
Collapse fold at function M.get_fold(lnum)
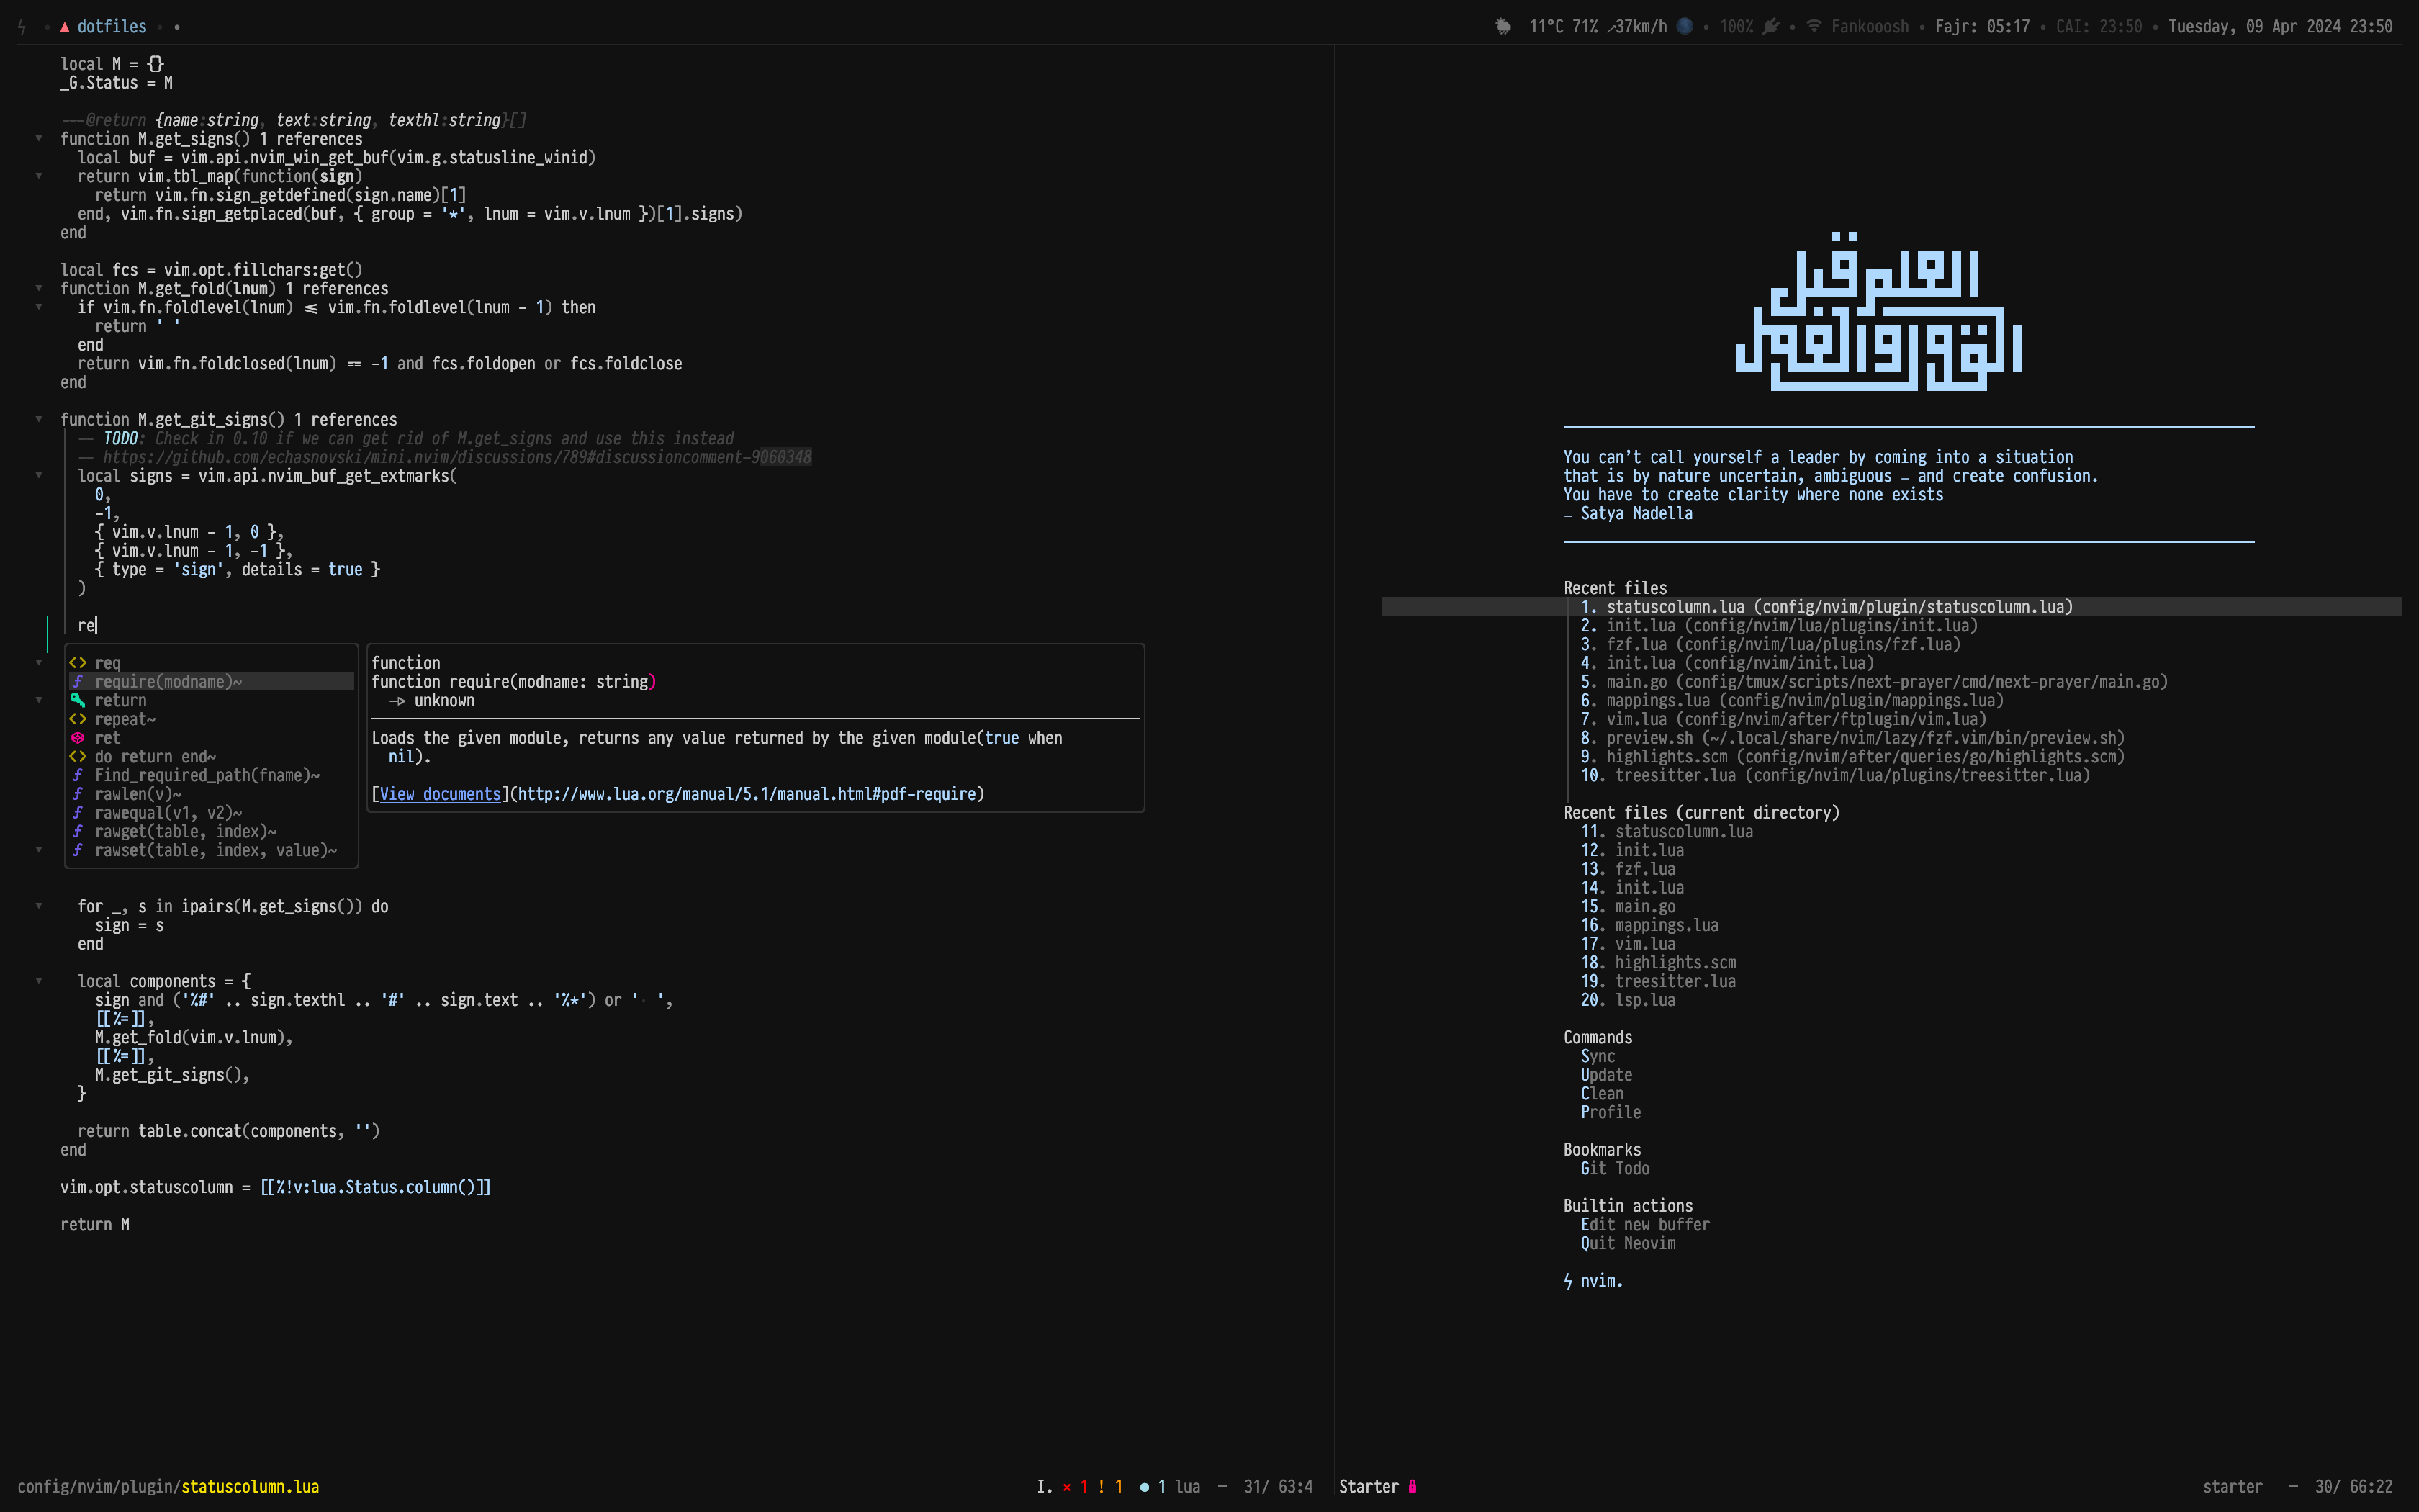(x=39, y=289)
